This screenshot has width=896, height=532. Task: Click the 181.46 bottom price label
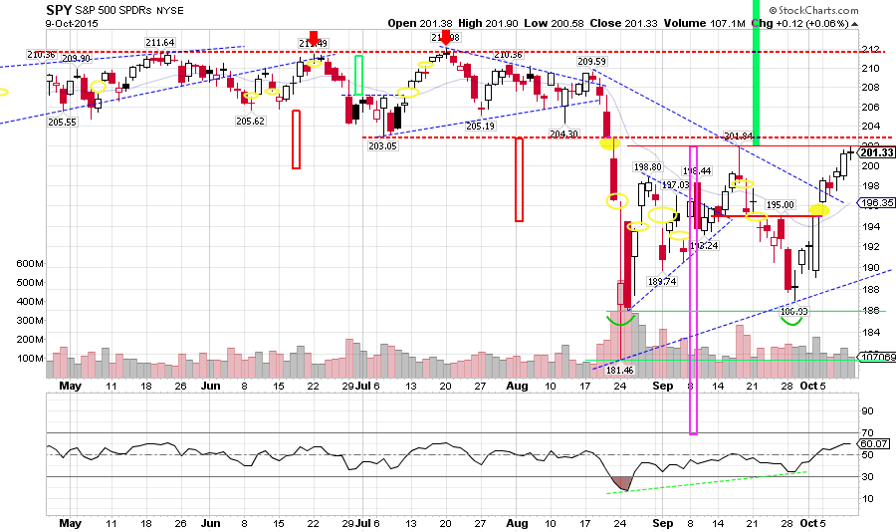pos(620,371)
